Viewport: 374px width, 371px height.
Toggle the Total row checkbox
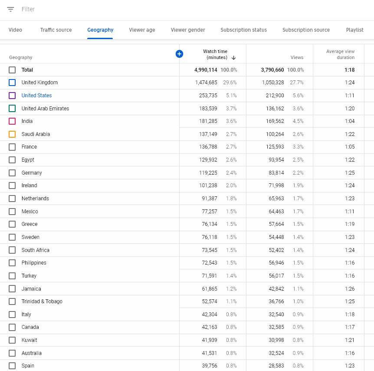coord(12,70)
